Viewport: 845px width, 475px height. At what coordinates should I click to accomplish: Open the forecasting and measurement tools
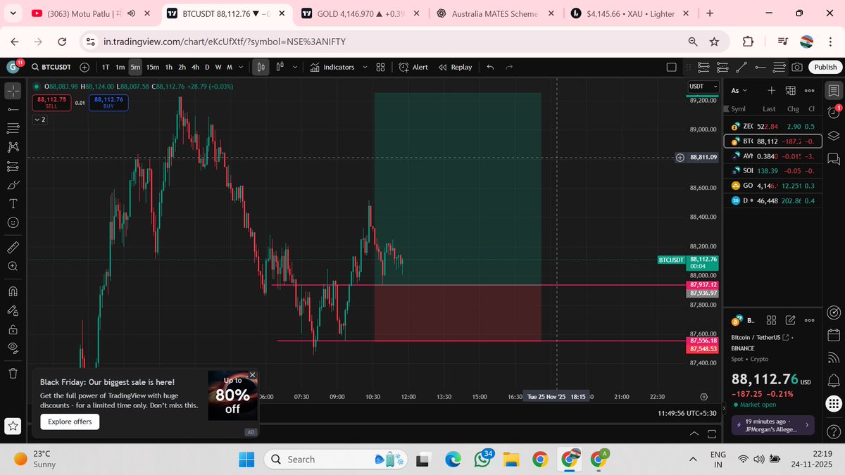tap(13, 166)
